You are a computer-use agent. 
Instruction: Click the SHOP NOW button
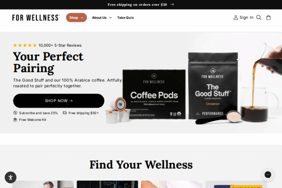click(x=59, y=101)
